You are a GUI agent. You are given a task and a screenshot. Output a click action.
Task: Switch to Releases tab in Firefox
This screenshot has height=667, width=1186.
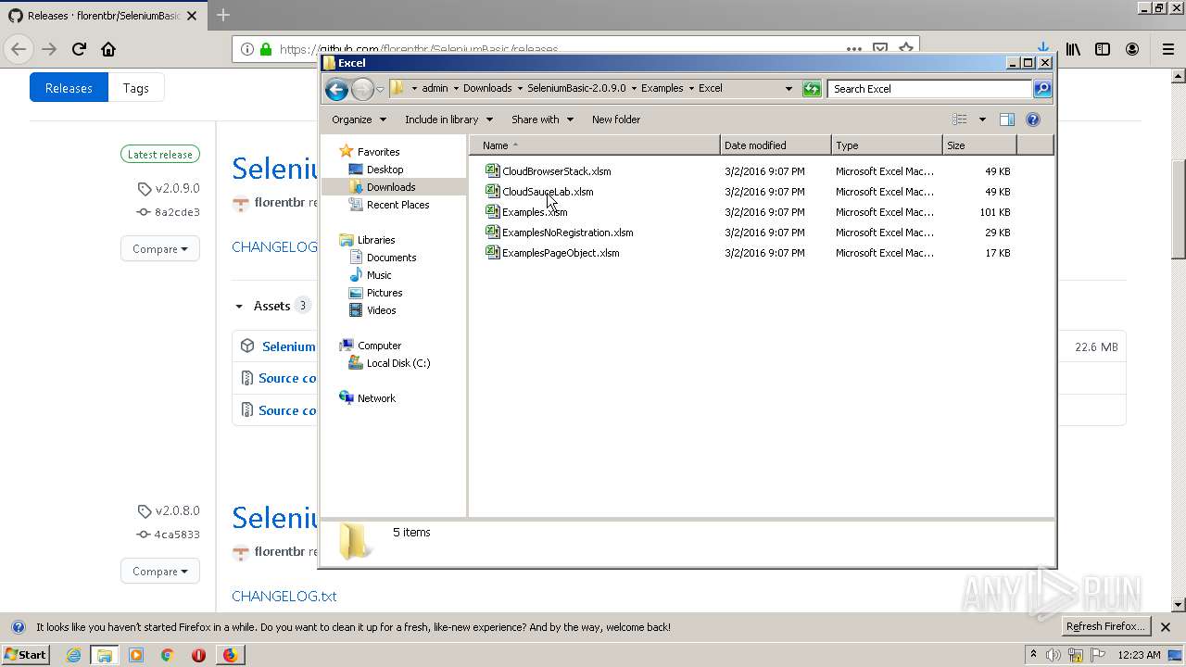tap(69, 88)
